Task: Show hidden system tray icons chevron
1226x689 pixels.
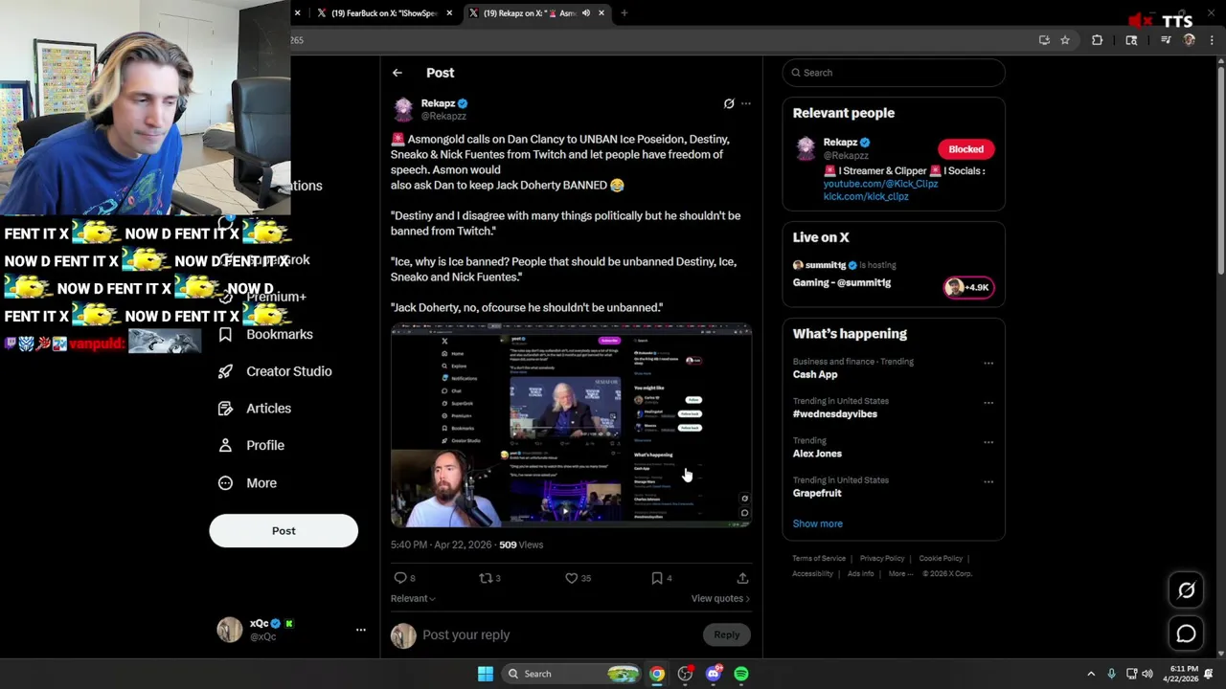Action: click(1091, 674)
